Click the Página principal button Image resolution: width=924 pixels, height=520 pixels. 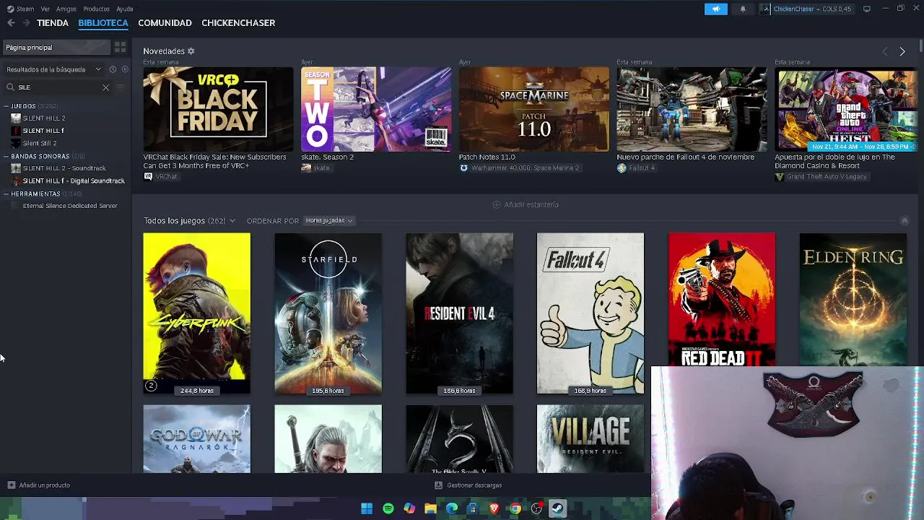[x=56, y=48]
